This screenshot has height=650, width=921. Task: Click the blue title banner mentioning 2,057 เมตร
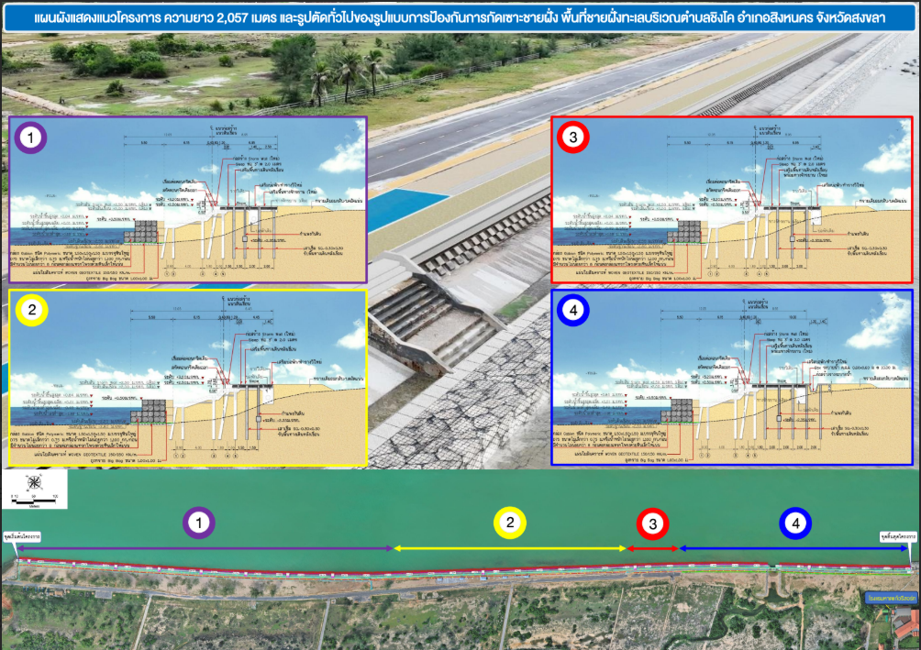460,17
